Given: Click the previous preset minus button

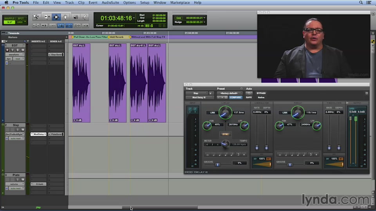Looking at the screenshot, I should coord(219,98).
